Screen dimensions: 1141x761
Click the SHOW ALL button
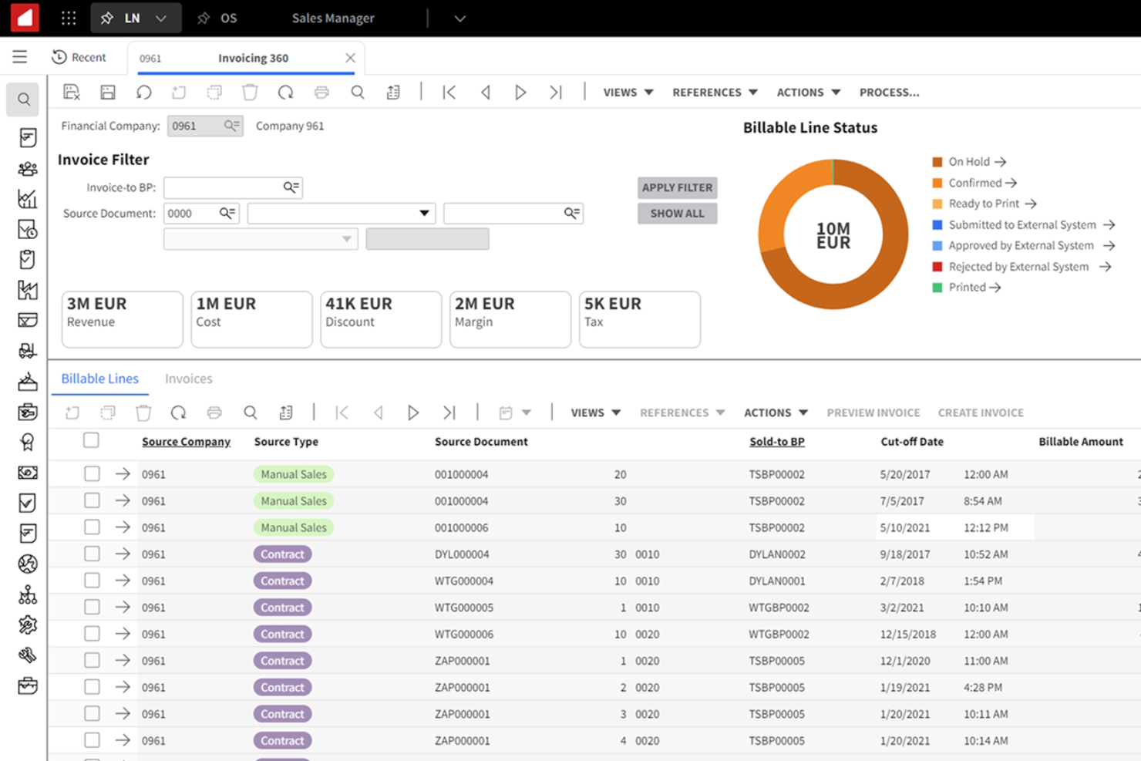pyautogui.click(x=677, y=214)
